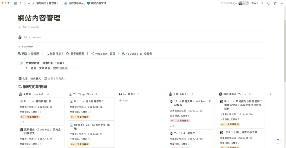
Task: Open the help question mark button
Action: coord(278,140)
